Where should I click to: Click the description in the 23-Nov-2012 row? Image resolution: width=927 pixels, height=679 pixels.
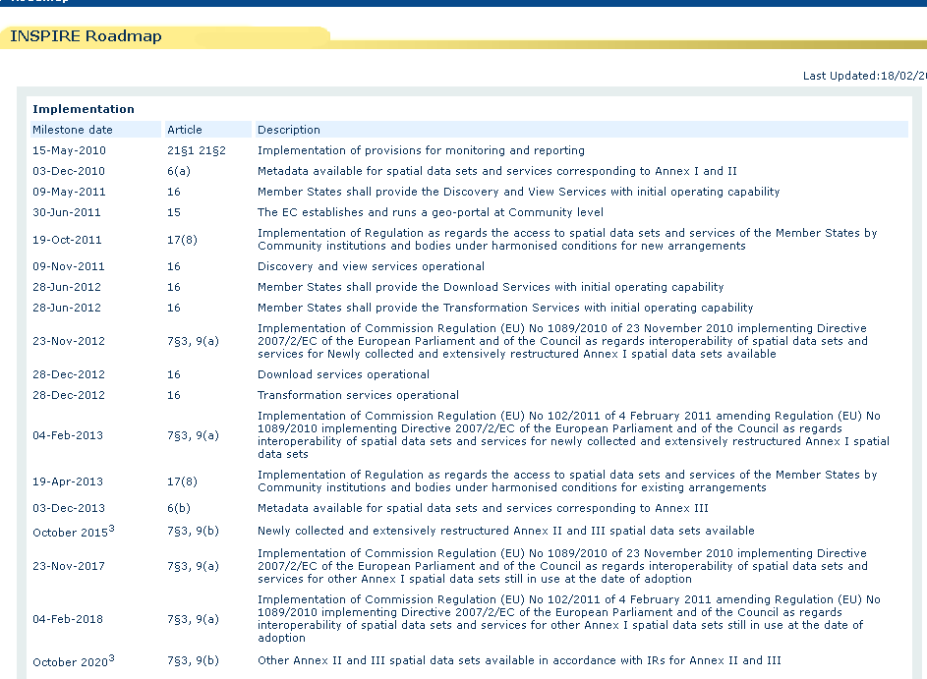(x=563, y=341)
